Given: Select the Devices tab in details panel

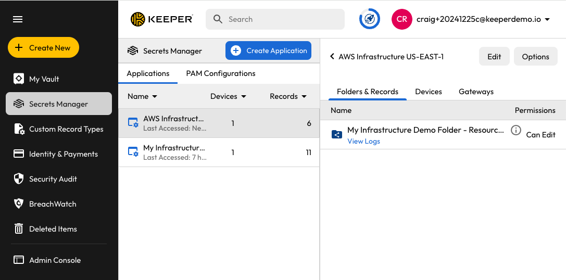Looking at the screenshot, I should click(428, 92).
